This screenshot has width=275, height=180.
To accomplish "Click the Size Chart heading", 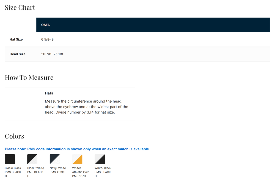I will click(x=20, y=7).
